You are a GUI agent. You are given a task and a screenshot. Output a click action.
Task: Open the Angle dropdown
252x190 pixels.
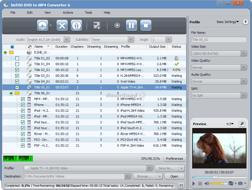click(x=168, y=40)
